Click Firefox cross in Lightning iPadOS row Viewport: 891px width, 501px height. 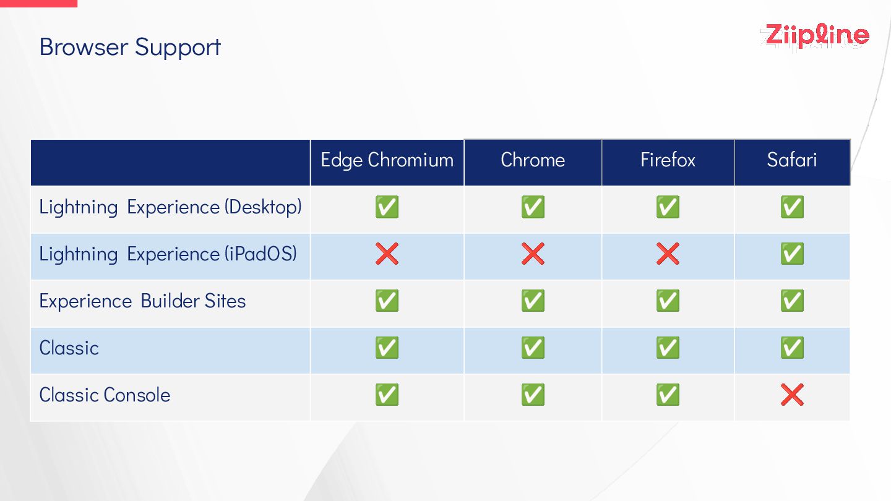[668, 254]
